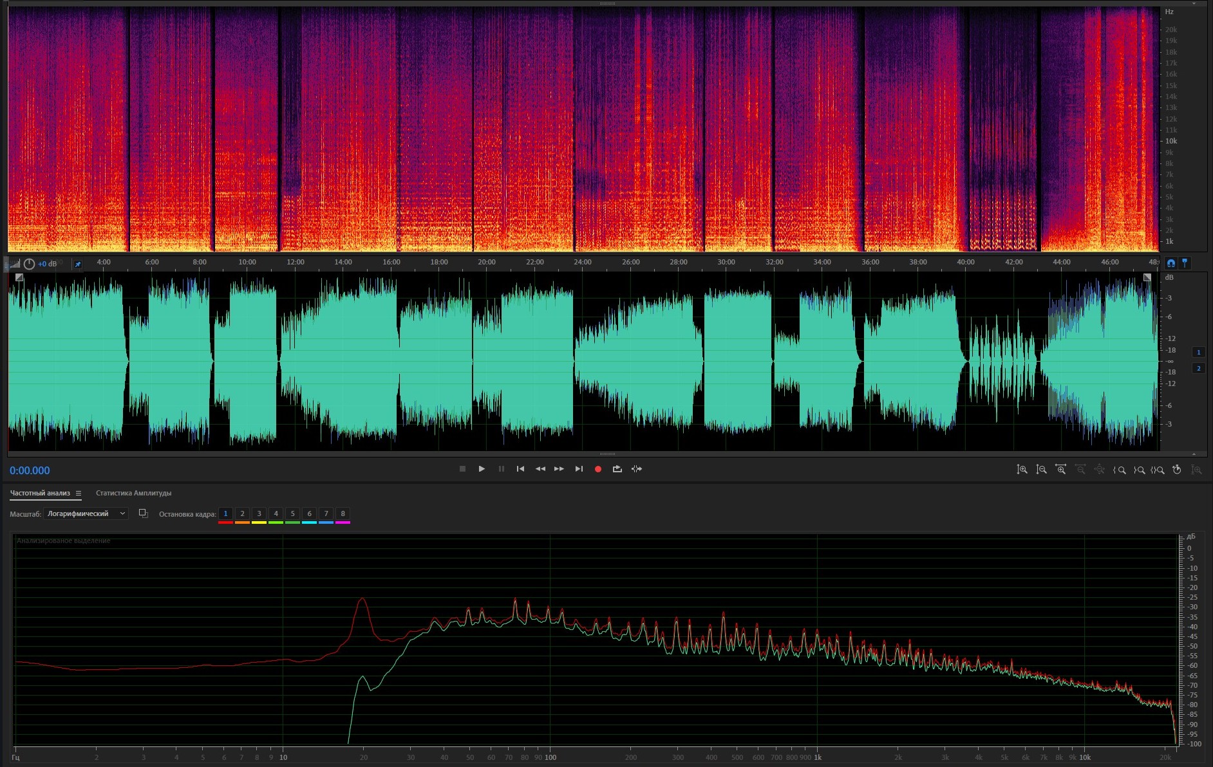This screenshot has width=1213, height=767.
Task: Click the skip selection icon
Action: click(x=637, y=469)
